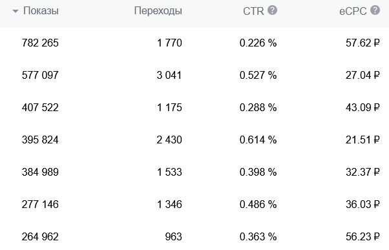389x250 pixels.
Task: Click the 56.23 ₽ eCPC value
Action: click(x=363, y=236)
